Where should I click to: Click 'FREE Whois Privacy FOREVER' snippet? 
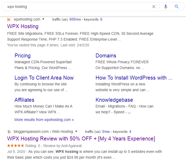click(x=122, y=62)
